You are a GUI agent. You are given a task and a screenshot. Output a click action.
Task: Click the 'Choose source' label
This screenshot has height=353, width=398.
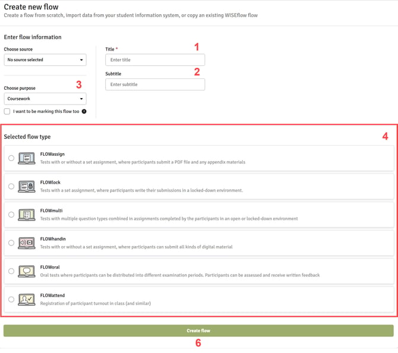18,49
